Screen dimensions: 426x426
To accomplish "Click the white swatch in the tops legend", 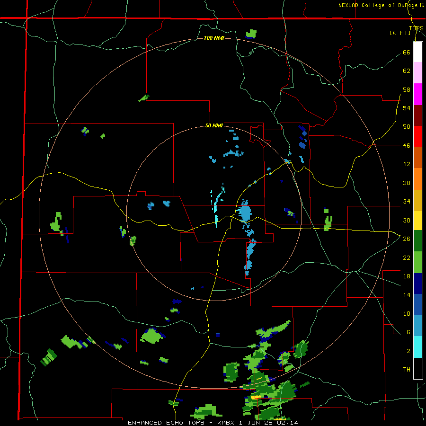I will [418, 52].
